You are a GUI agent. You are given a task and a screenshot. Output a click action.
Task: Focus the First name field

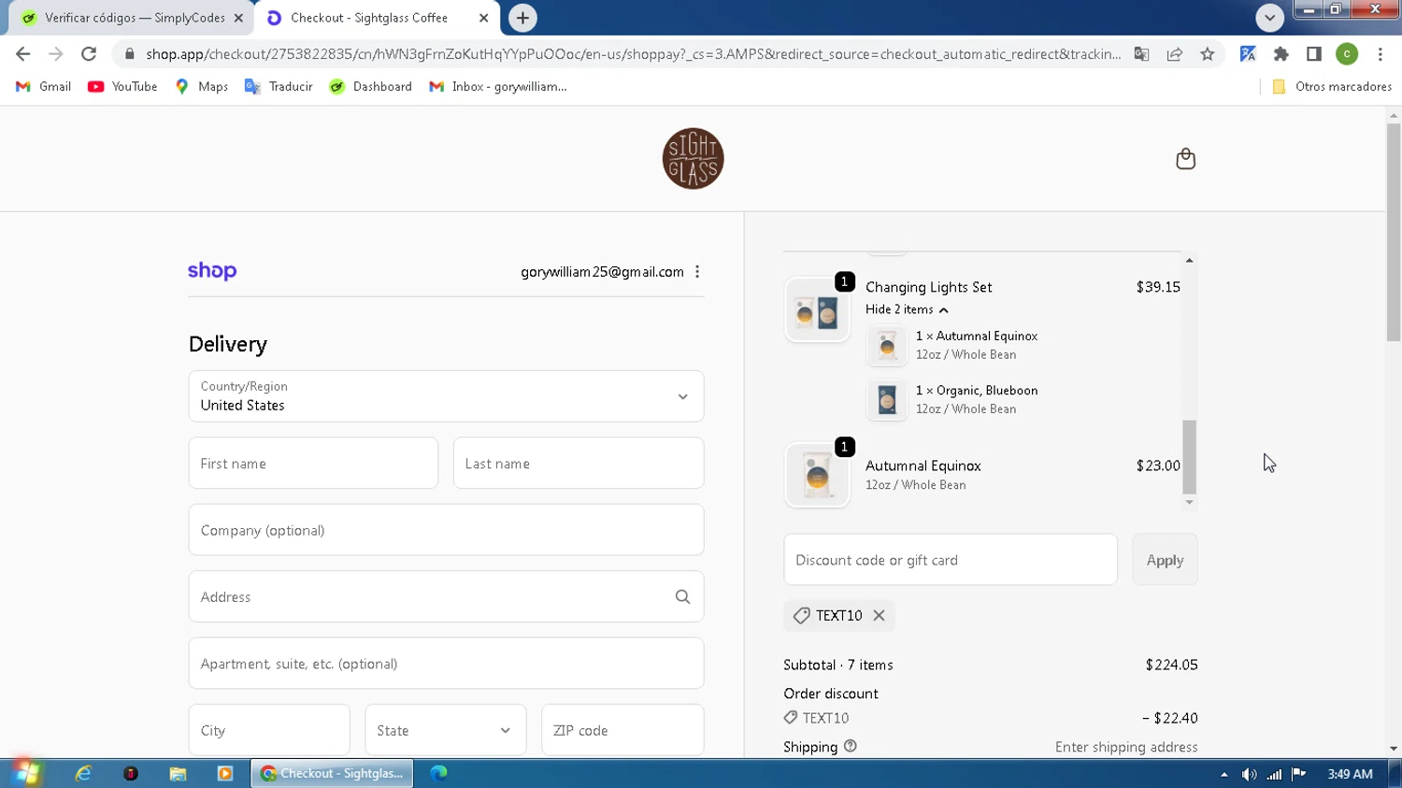tap(313, 463)
